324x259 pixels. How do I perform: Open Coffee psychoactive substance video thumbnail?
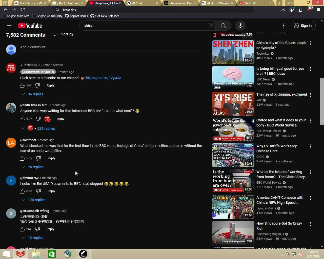point(233,129)
